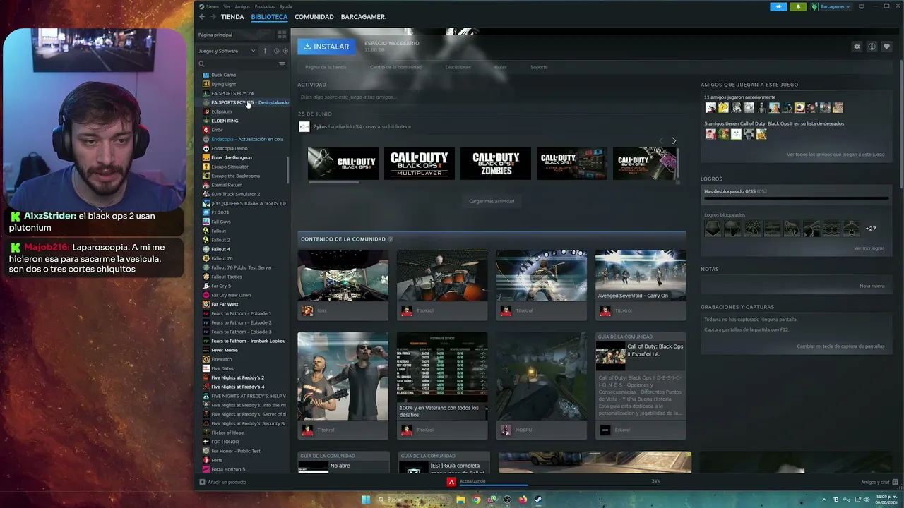Open notifications bell button
Image resolution: width=904 pixels, height=508 pixels.
pyautogui.click(x=798, y=6)
